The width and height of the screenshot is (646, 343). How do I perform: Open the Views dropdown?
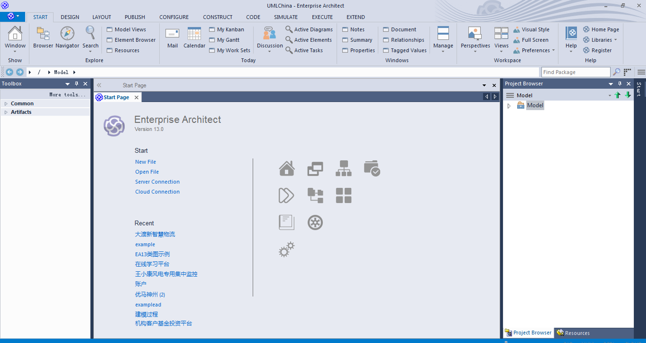[501, 39]
